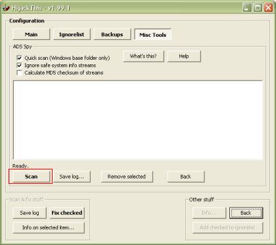Toggle Ignore safe system info streams
Image resolution: width=276 pixels, height=245 pixels.
(x=20, y=65)
